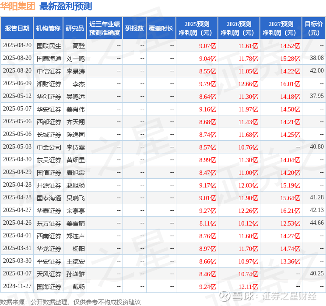Image resolution: width=326 pixels, height=306 pixels.
Task: Click the 最新盈利预测 title text
Action: (x=66, y=6)
